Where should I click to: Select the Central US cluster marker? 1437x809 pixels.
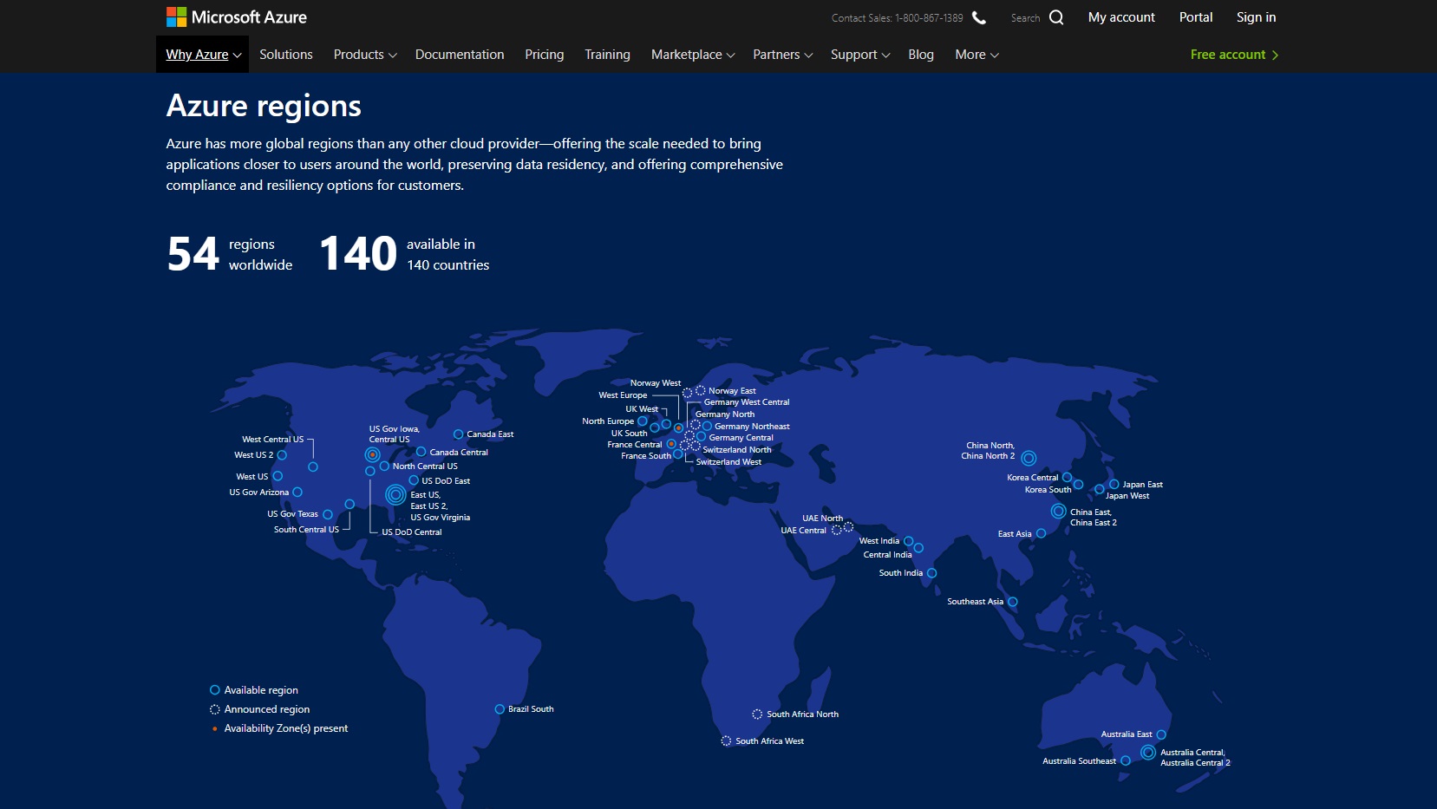point(372,454)
